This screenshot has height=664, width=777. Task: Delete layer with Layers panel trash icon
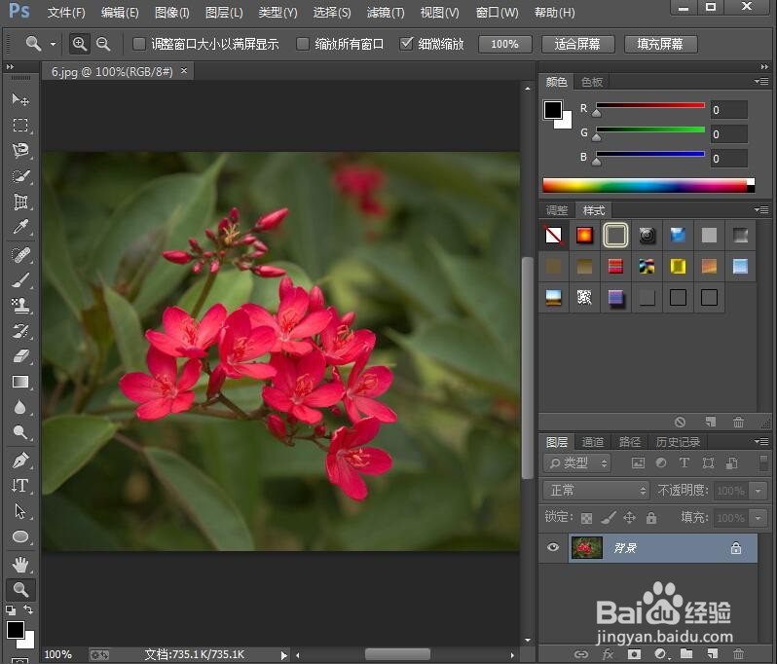click(738, 654)
